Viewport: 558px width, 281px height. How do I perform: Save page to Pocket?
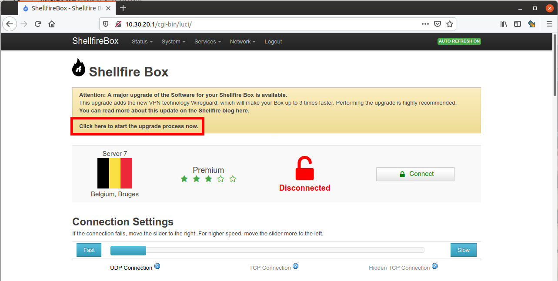pyautogui.click(x=438, y=24)
